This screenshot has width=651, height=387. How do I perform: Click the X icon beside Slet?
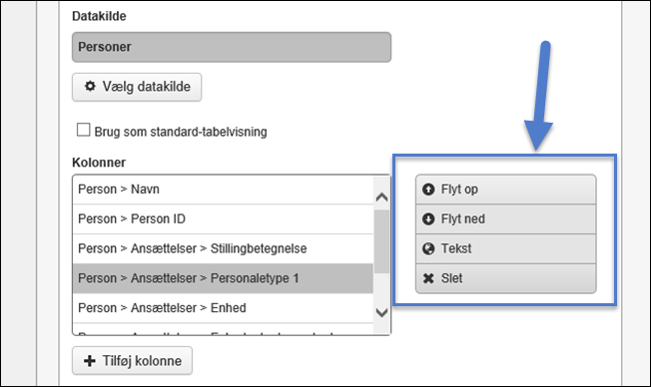point(428,278)
